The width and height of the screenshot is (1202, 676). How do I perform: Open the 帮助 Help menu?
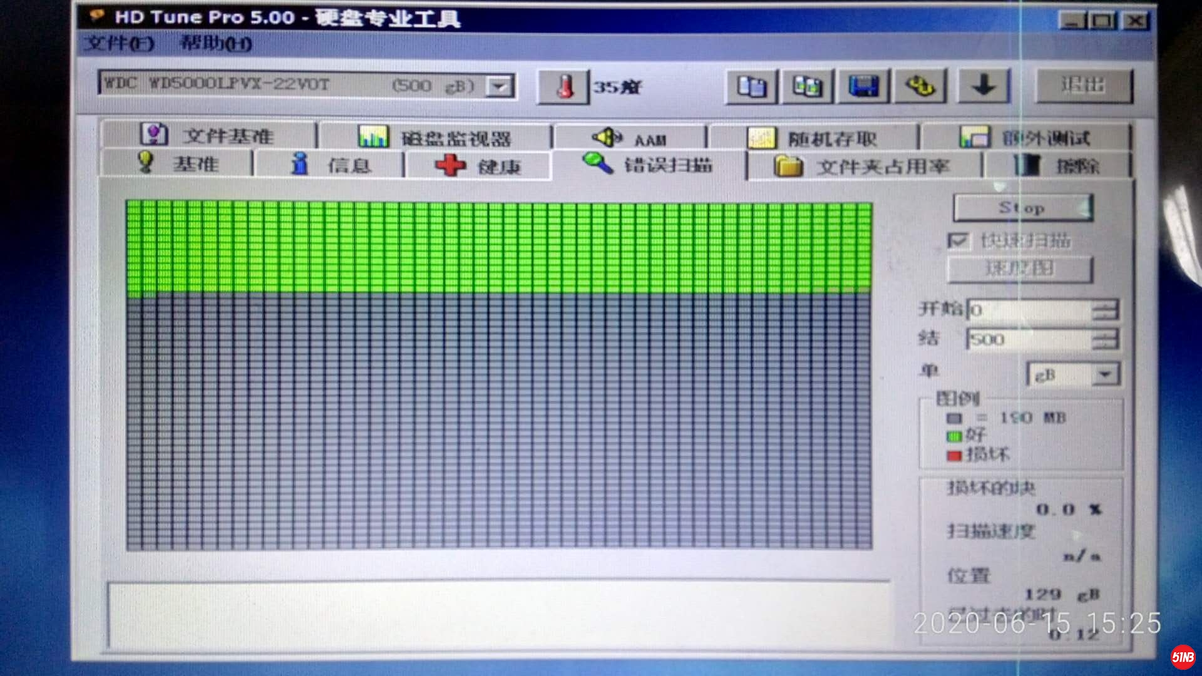click(x=215, y=44)
